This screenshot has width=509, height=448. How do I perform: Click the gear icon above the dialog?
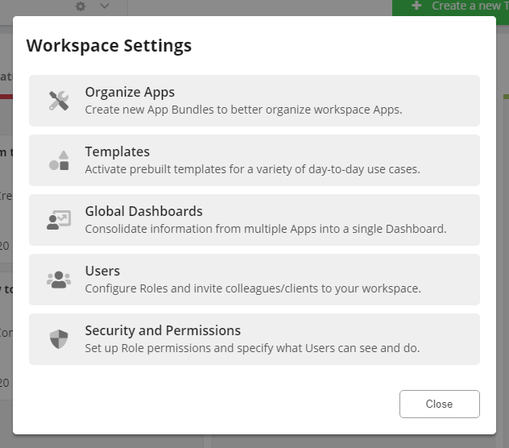81,6
